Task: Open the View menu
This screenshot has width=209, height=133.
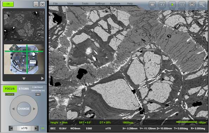Action: click(x=70, y=4)
